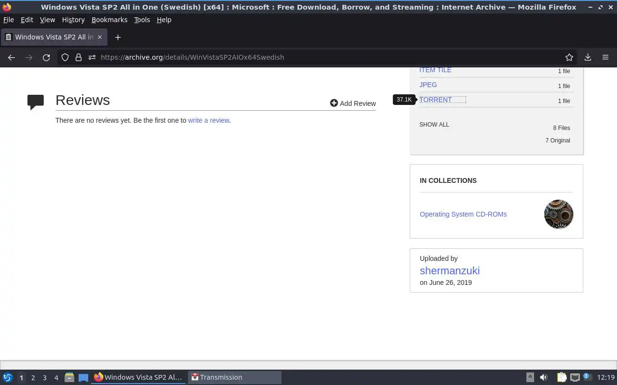Image resolution: width=617 pixels, height=385 pixels.
Task: Open the Bookmarks menu
Action: 109,20
